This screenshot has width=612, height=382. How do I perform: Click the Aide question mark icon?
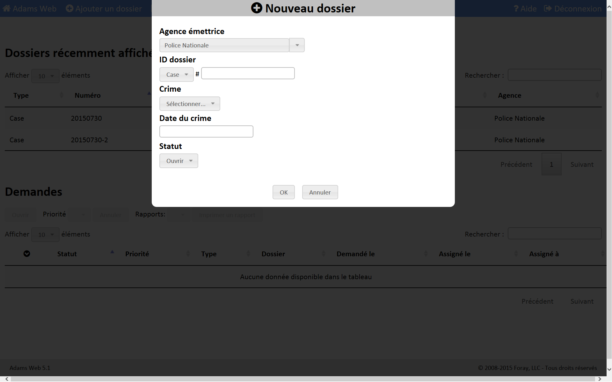click(516, 9)
